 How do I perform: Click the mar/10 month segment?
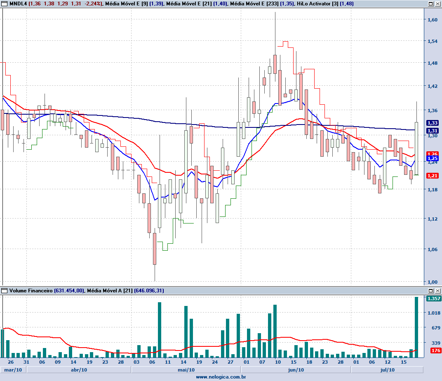13,370
